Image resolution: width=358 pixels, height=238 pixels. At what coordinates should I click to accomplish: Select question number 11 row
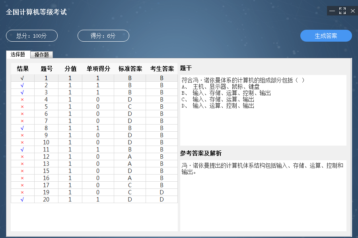coord(94,150)
